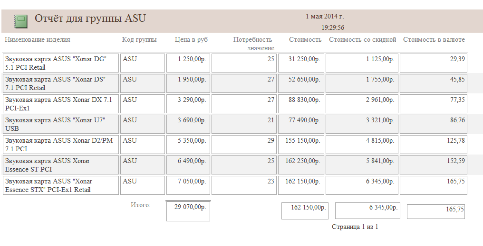Click the 'Потребность значение' column header

[253, 44]
